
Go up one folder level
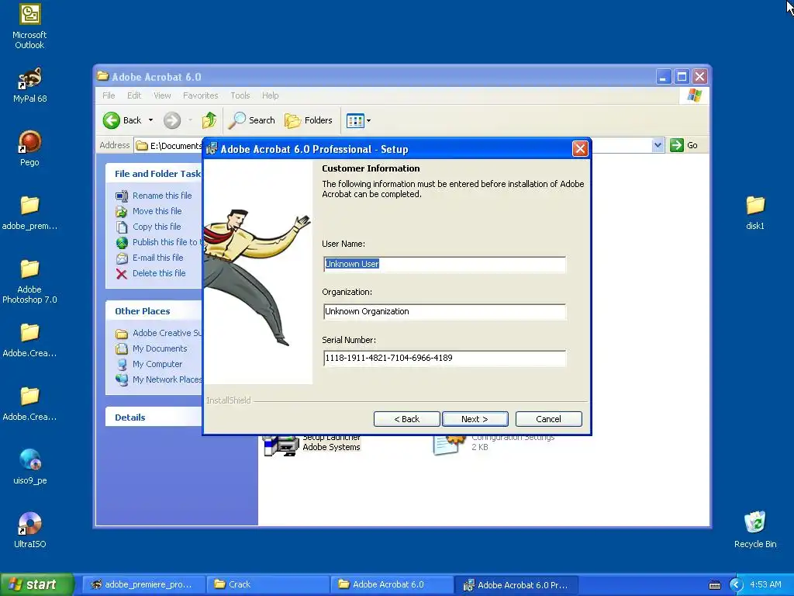point(209,120)
